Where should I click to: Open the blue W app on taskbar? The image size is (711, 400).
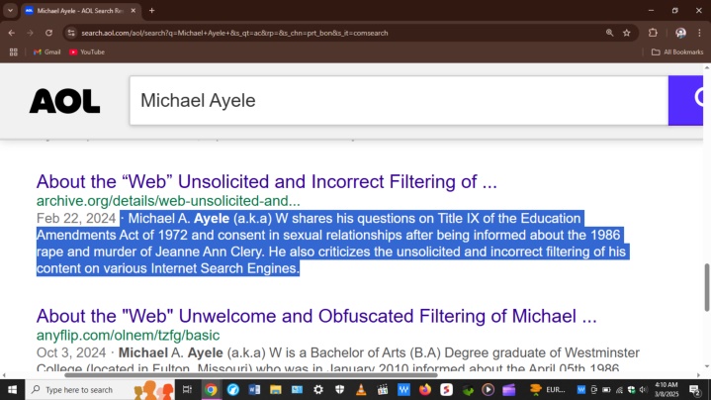[x=403, y=389]
